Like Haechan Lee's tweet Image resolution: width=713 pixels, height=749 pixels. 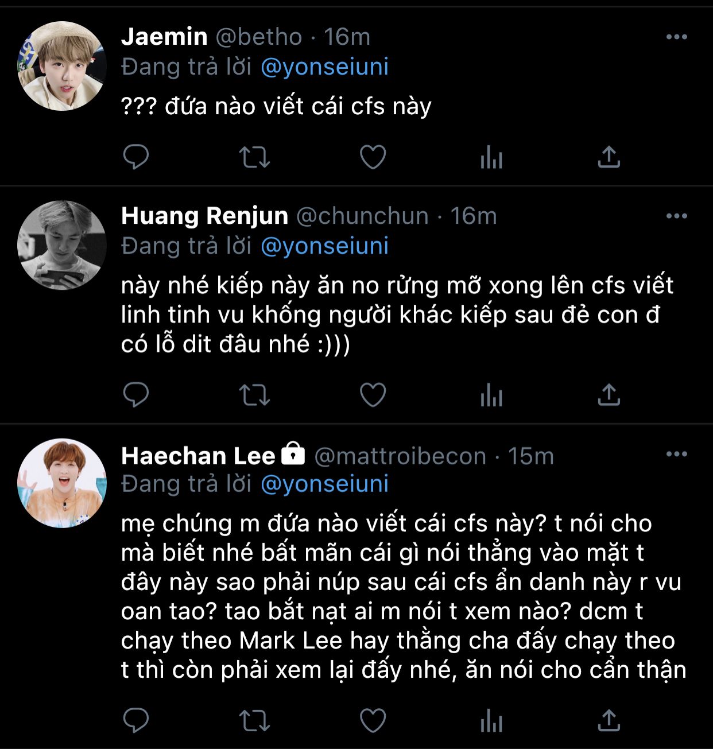(373, 721)
